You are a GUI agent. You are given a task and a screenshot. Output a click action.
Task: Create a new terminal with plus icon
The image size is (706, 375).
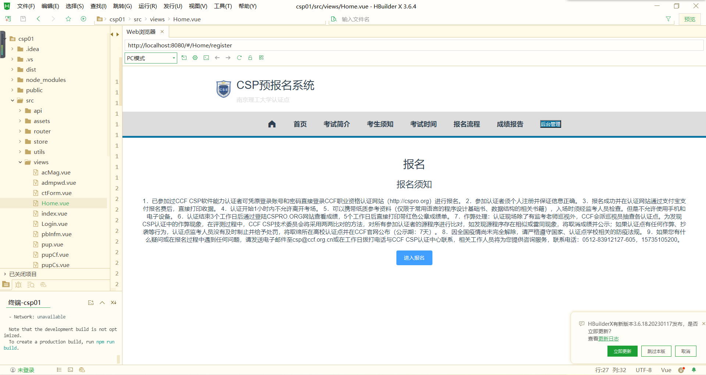click(x=91, y=303)
